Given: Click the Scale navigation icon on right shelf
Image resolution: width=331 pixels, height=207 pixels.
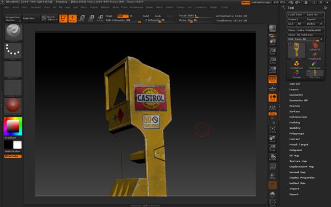Looking at the screenshot, I should click(273, 148).
